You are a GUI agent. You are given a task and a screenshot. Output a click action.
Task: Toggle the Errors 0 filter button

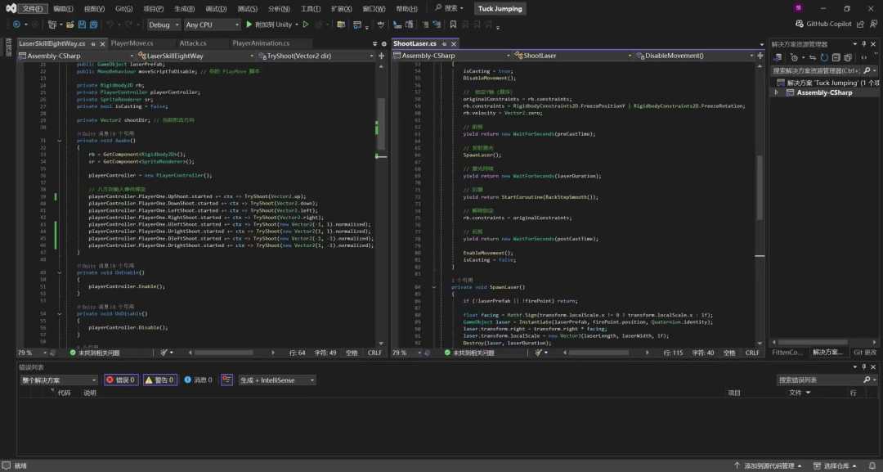pyautogui.click(x=120, y=380)
